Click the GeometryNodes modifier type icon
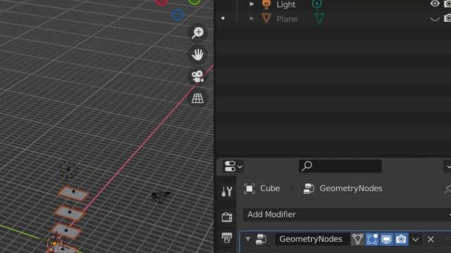This screenshot has height=253, width=451. tap(261, 239)
